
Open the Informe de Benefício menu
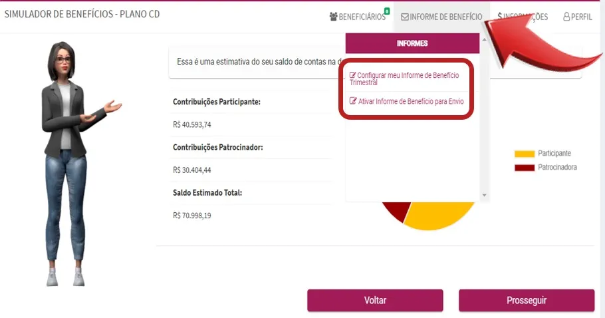point(441,17)
